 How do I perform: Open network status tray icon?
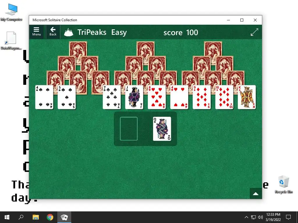(253, 217)
